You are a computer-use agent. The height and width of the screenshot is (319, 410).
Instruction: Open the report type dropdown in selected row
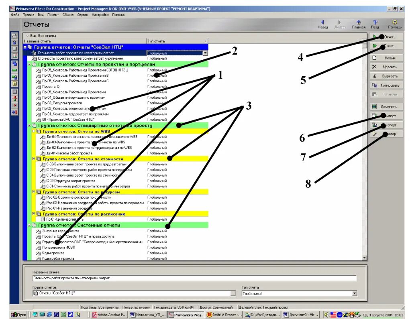205,53
